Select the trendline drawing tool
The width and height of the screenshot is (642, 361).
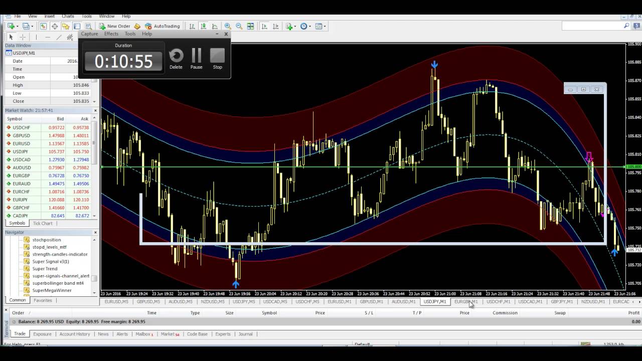coord(59,37)
